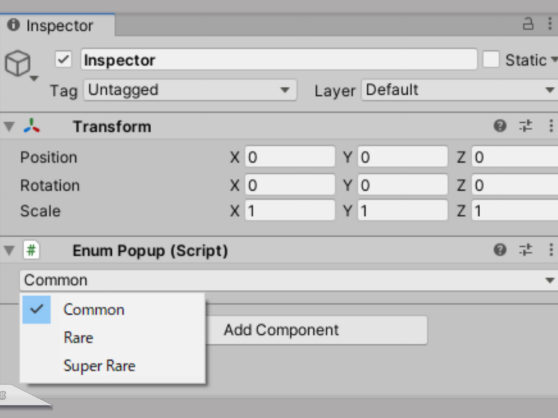Open the Untagged tag dropdown
Screen dimensions: 558x418
[190, 90]
